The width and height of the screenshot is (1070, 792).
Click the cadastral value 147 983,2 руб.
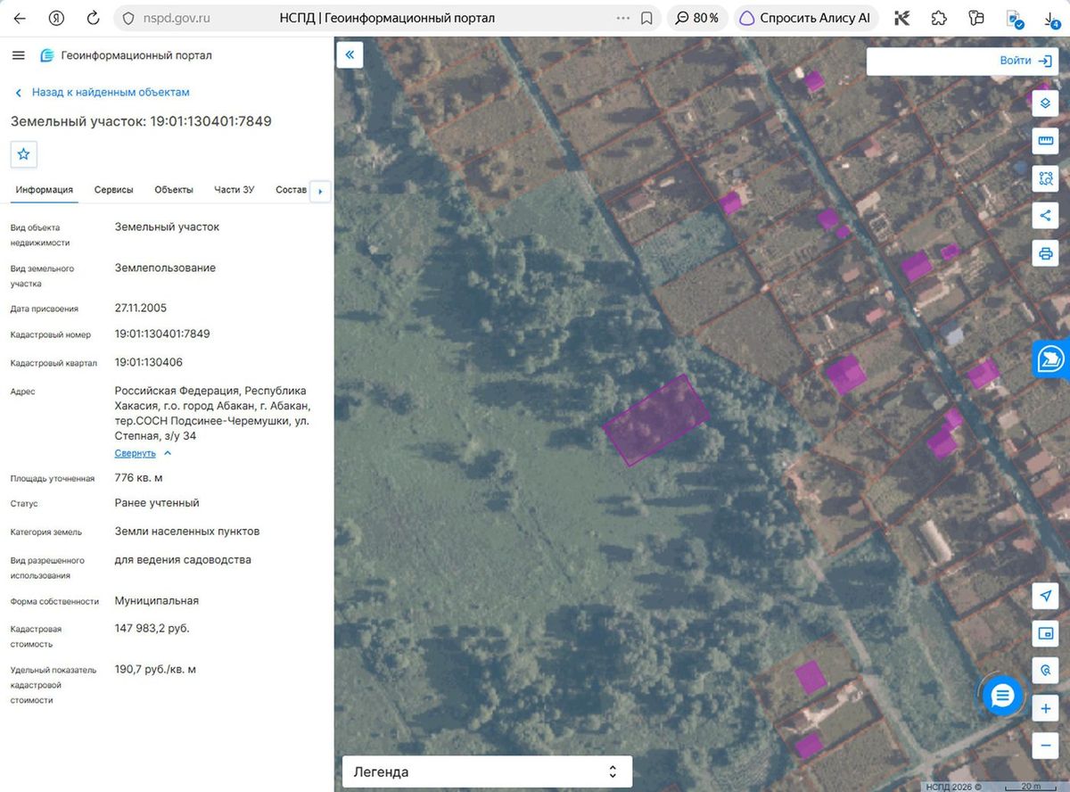[x=152, y=628]
